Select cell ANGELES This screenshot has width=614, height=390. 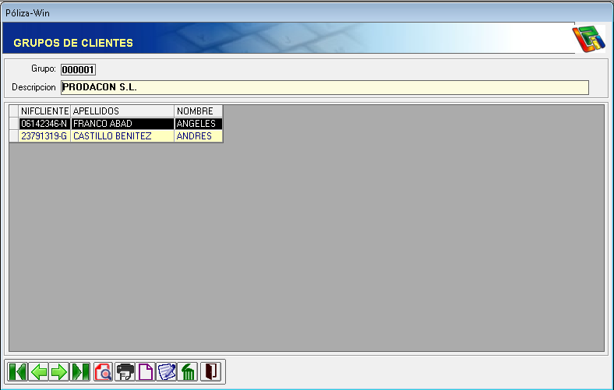(x=198, y=124)
